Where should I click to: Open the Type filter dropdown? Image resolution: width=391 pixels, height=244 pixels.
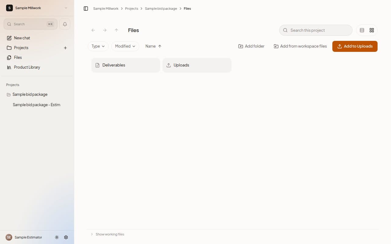pos(98,46)
